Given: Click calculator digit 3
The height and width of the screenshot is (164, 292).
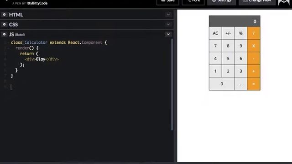Looking at the screenshot, I should (241, 71).
